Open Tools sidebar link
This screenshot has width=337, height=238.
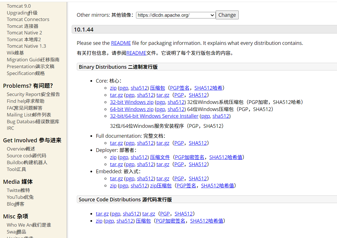pos(16,169)
